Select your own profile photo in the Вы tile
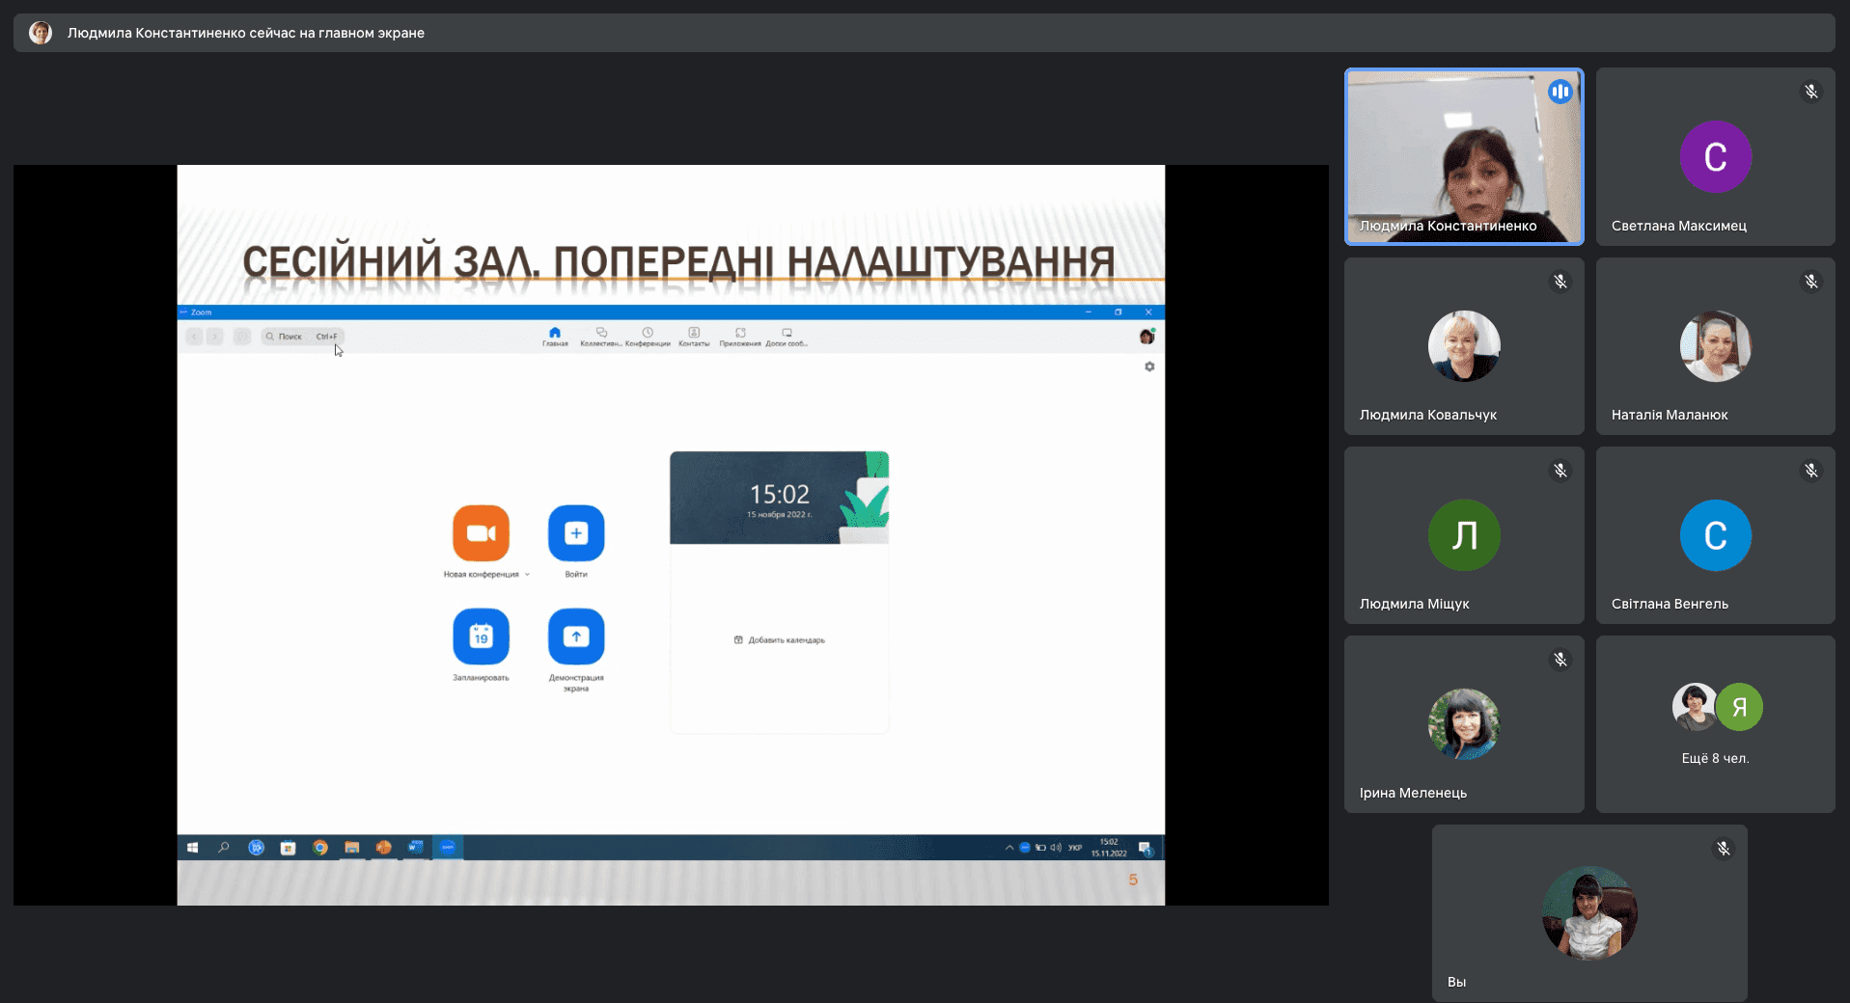This screenshot has width=1850, height=1003. pos(1589,913)
